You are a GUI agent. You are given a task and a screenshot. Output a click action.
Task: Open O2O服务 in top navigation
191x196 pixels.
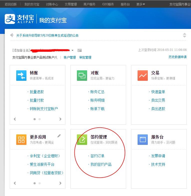pos(108,4)
